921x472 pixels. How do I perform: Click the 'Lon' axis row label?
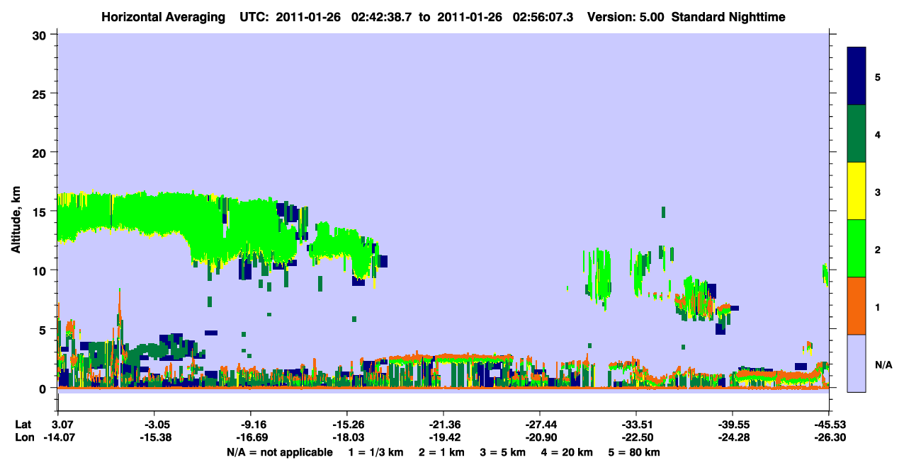pyautogui.click(x=24, y=438)
